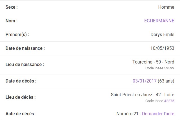This screenshot has width=180, height=120.
Task: Click the Dorys Emile first names
Action: (162, 35)
